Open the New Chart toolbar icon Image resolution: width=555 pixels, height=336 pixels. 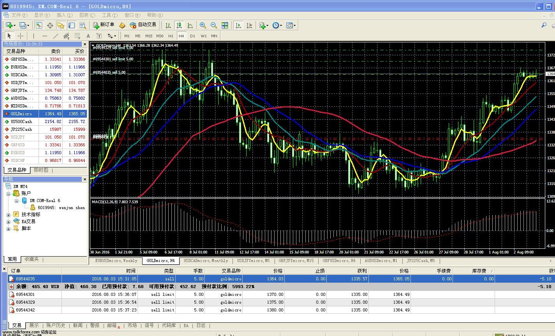(8, 25)
